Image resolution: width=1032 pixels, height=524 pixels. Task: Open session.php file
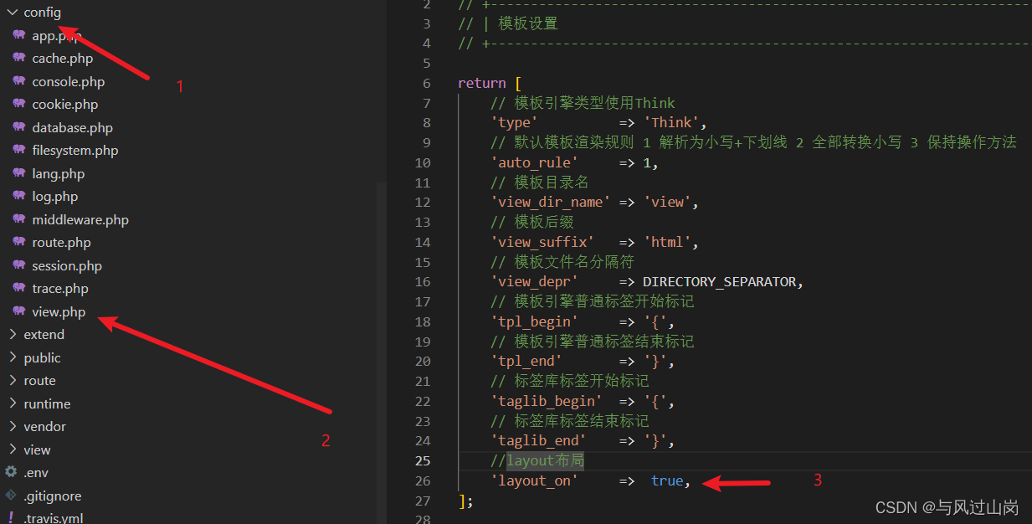pos(67,265)
